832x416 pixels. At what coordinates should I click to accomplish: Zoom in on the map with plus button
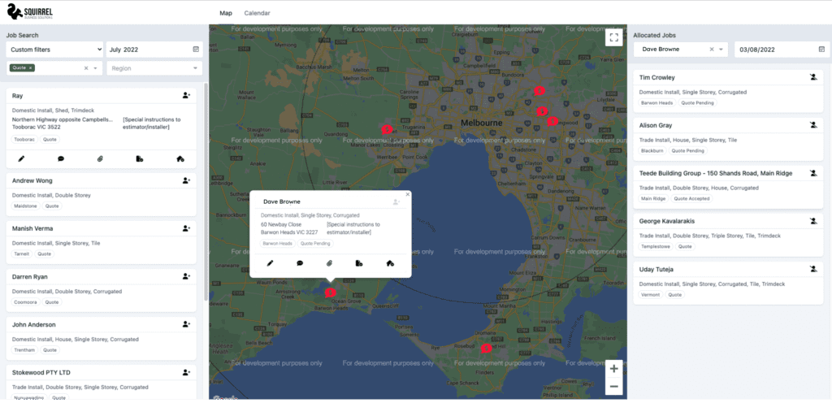click(614, 368)
